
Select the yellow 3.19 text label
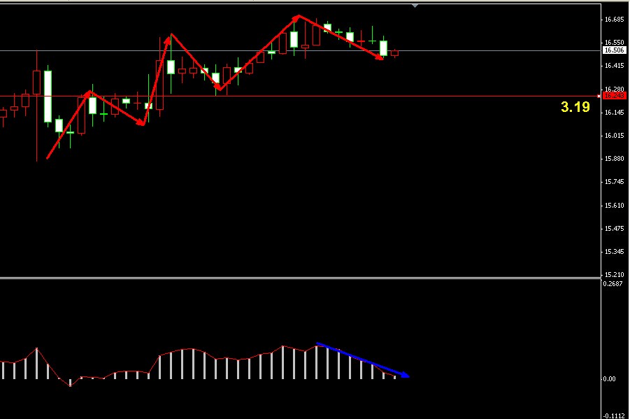pyautogui.click(x=575, y=107)
